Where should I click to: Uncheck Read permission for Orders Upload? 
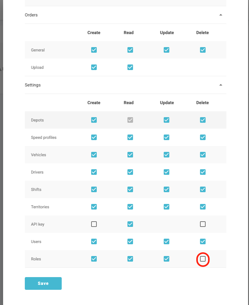tap(130, 67)
